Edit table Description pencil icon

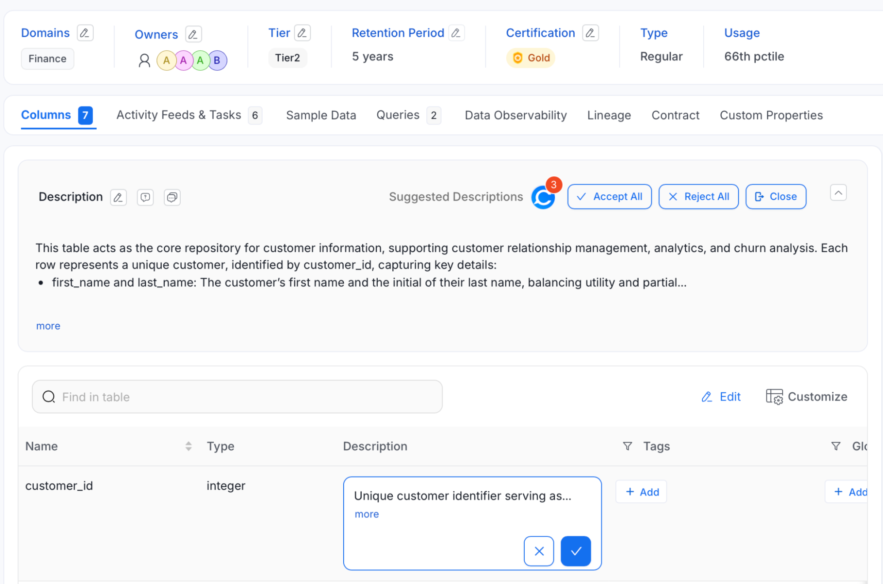point(118,197)
